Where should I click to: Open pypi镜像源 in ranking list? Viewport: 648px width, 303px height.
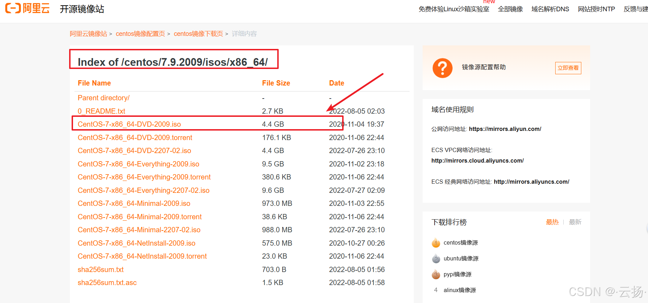tap(458, 274)
